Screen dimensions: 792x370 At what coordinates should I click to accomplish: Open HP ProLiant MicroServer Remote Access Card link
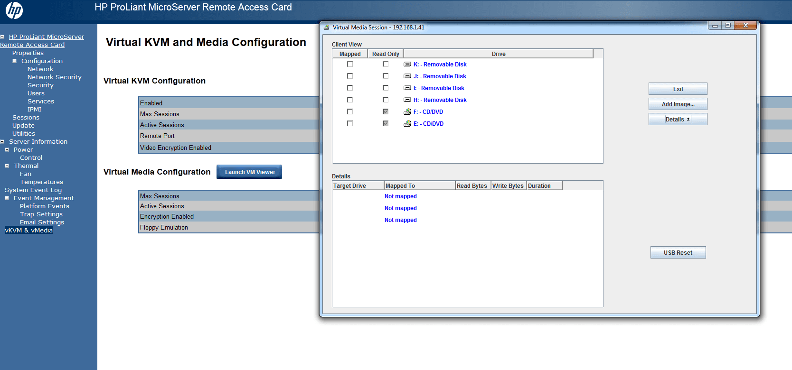pyautogui.click(x=42, y=41)
